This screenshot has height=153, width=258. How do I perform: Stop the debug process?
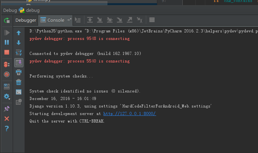click(7, 52)
